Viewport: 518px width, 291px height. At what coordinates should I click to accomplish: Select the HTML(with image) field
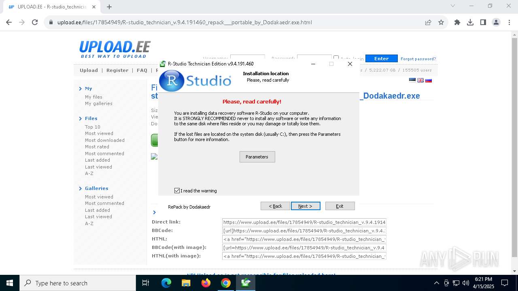[304, 256]
